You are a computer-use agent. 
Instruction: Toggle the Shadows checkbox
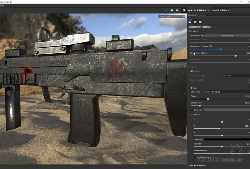tap(192, 71)
